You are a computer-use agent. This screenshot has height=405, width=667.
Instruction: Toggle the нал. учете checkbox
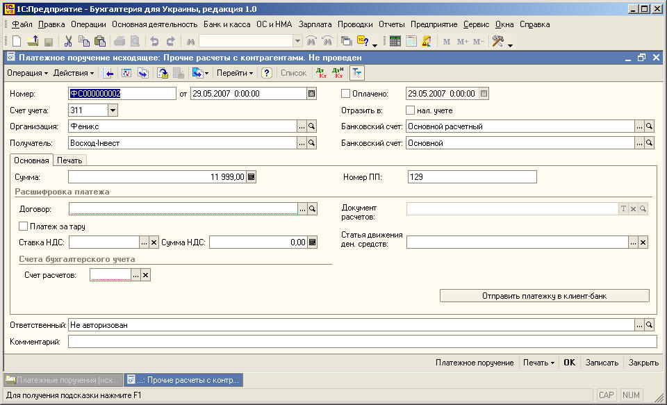(x=410, y=110)
